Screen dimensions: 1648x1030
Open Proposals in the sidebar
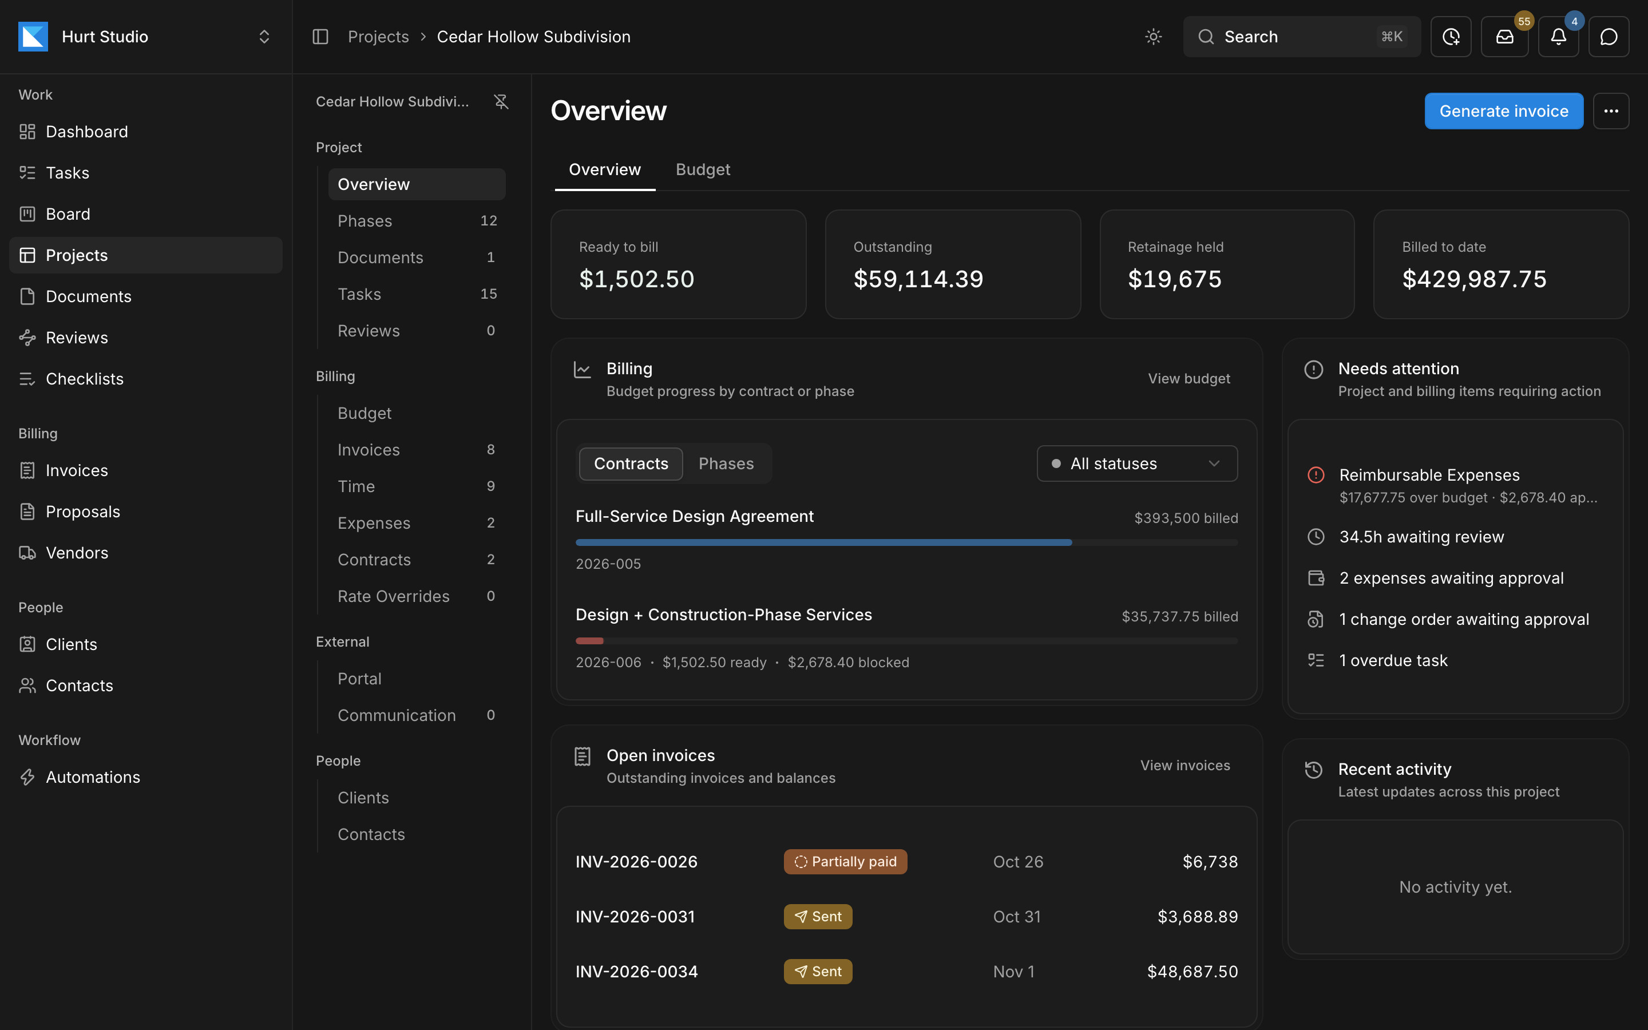click(x=146, y=512)
